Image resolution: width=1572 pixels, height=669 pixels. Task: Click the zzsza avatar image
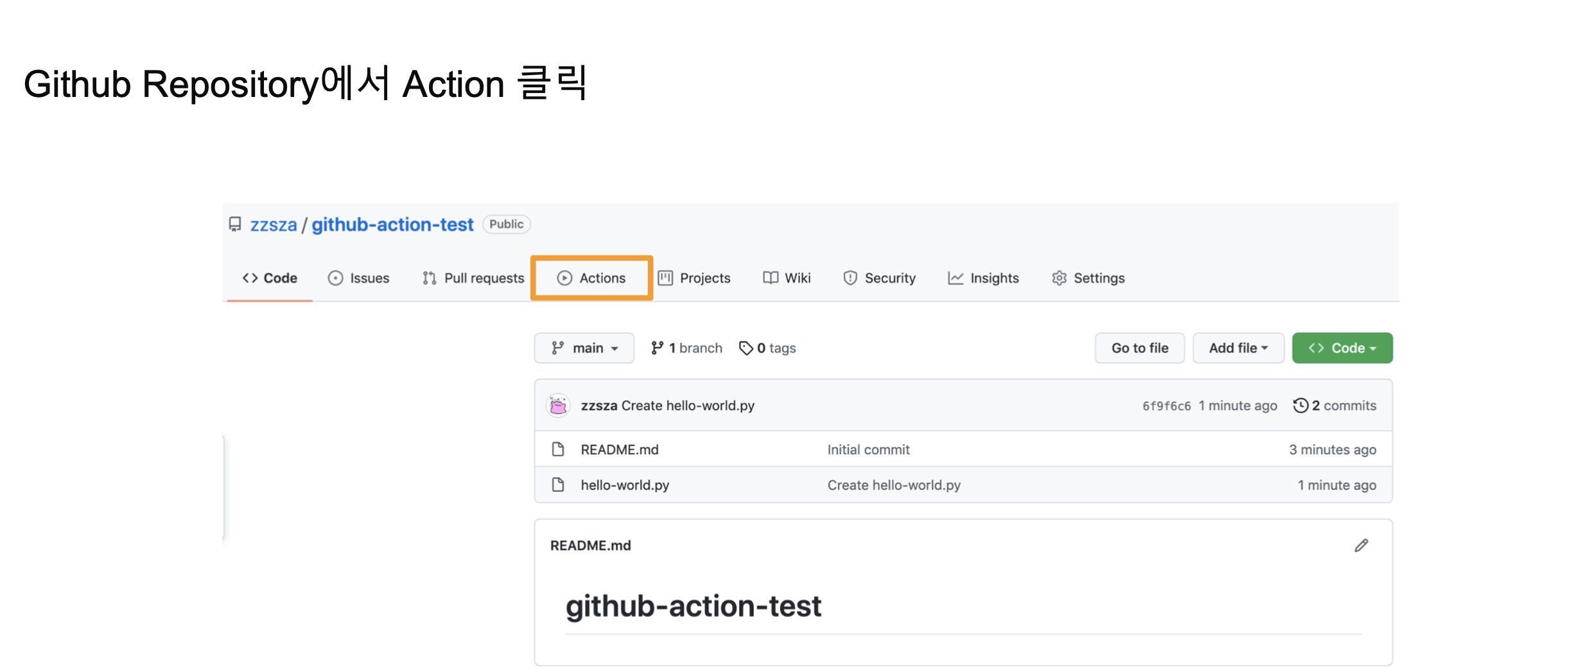pyautogui.click(x=558, y=406)
